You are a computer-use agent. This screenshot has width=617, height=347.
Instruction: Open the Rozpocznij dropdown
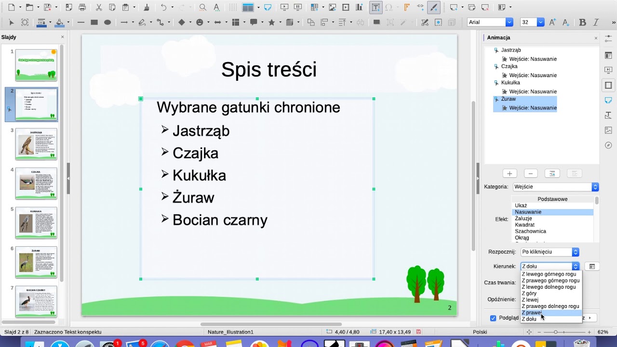[550, 252]
